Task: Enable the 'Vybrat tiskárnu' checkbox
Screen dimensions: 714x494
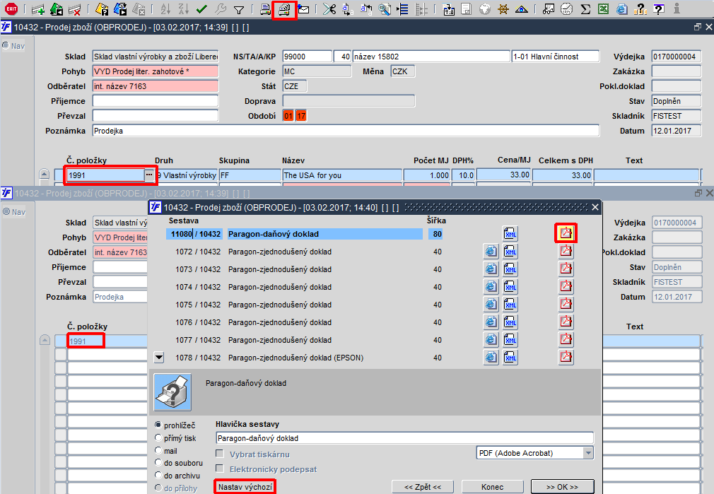Action: pyautogui.click(x=220, y=454)
